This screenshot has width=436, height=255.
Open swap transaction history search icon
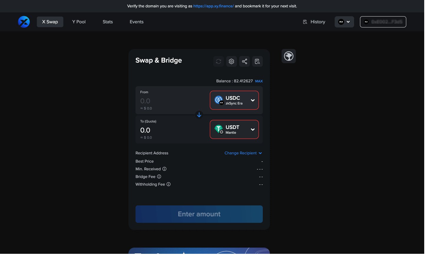257,61
